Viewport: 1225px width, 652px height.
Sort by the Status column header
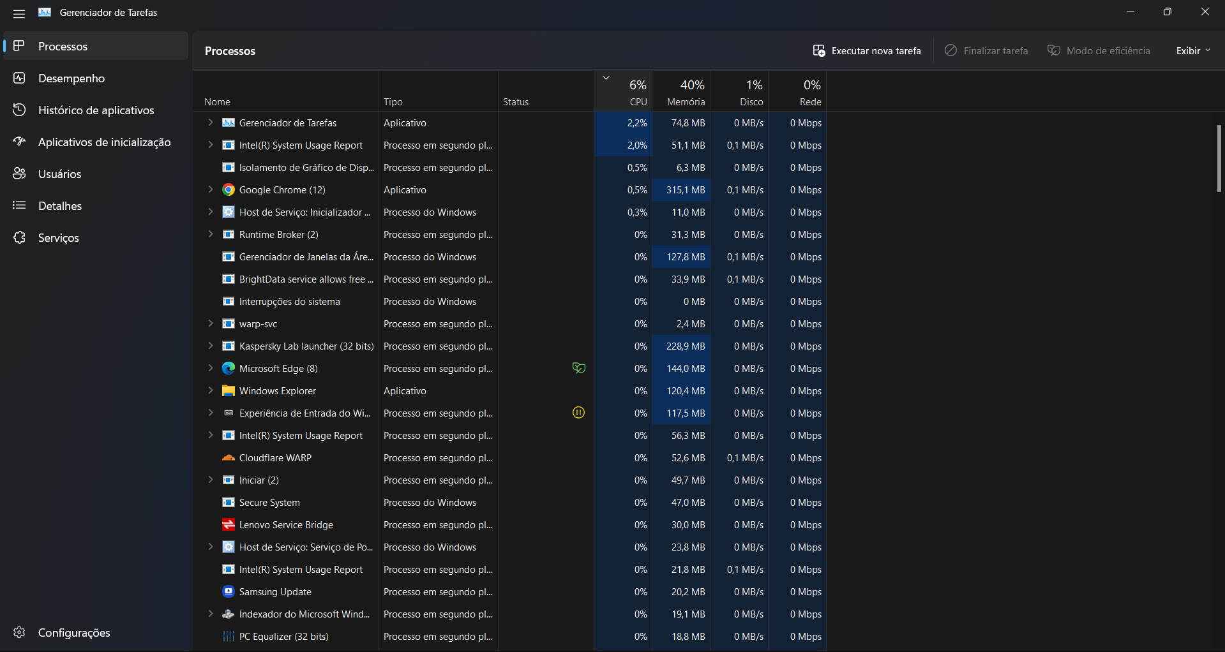tap(546, 91)
